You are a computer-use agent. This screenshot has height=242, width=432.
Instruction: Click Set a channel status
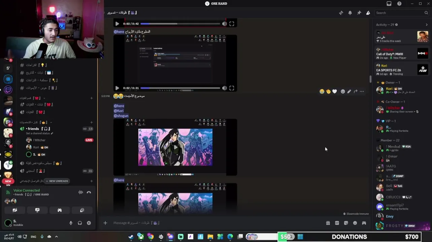(38, 133)
